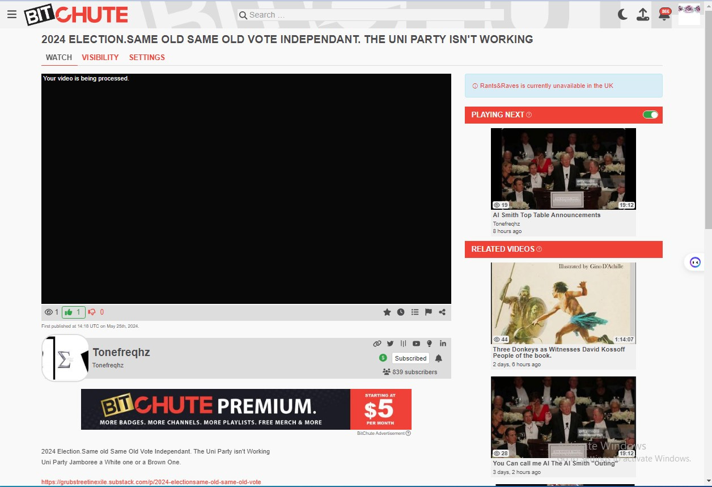Switch to the SETTINGS tab
Image resolution: width=712 pixels, height=487 pixels.
(x=147, y=57)
